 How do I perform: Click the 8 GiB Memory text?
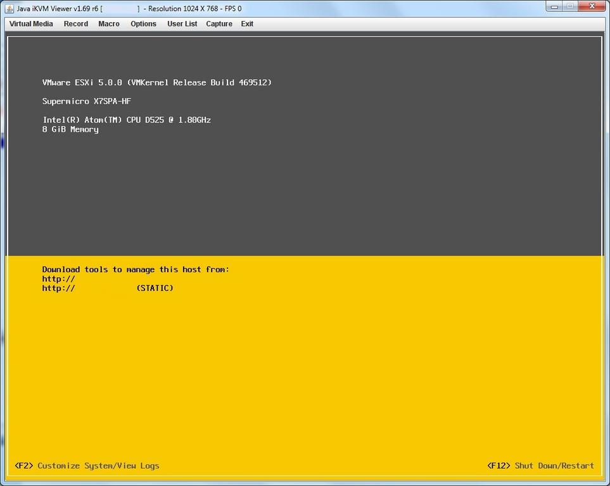(70, 130)
